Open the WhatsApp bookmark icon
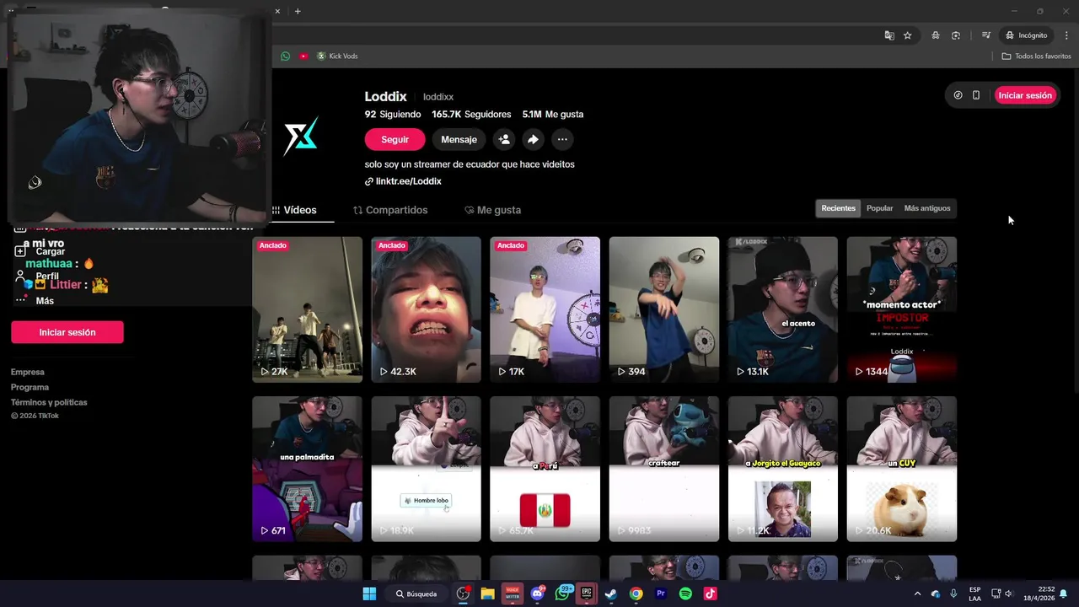 coord(286,56)
